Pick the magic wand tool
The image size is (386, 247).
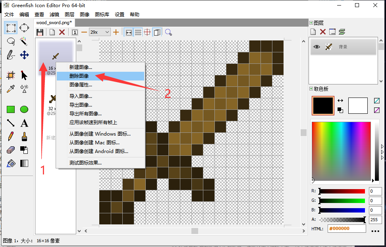tap(24, 41)
